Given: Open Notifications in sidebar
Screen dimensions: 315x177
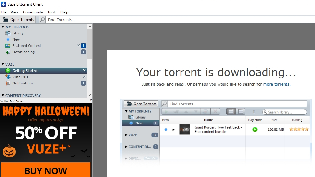Looking at the screenshot, I should pyautogui.click(x=23, y=83).
